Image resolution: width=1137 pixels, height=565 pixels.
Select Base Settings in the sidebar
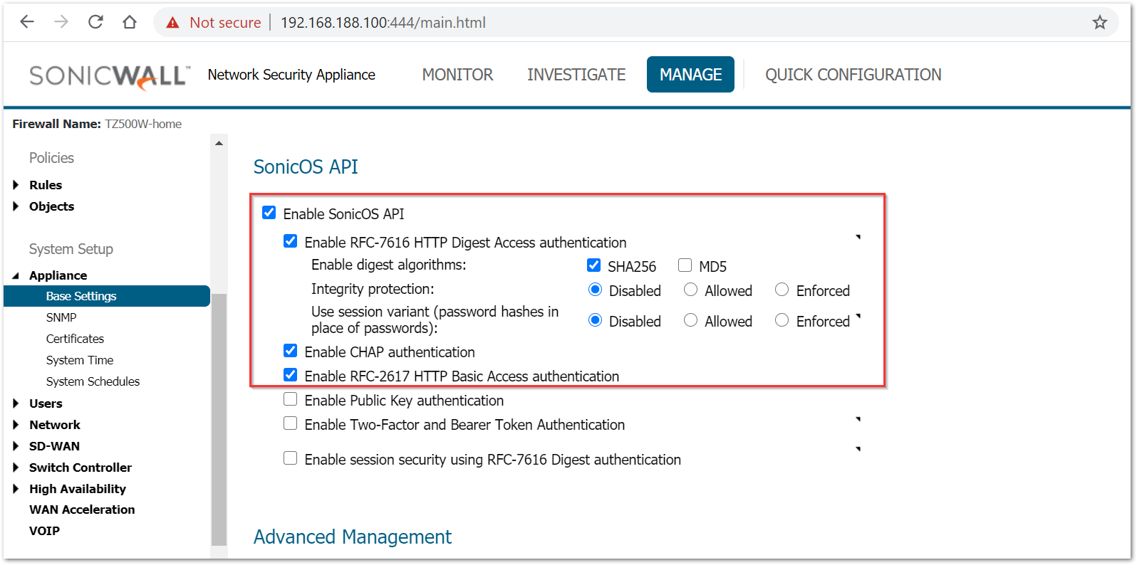coord(107,296)
